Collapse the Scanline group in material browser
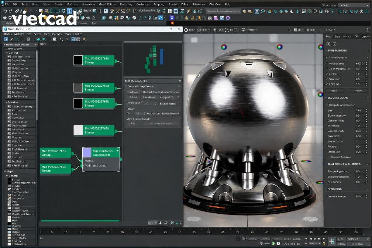372x248 pixels. [x=7, y=102]
